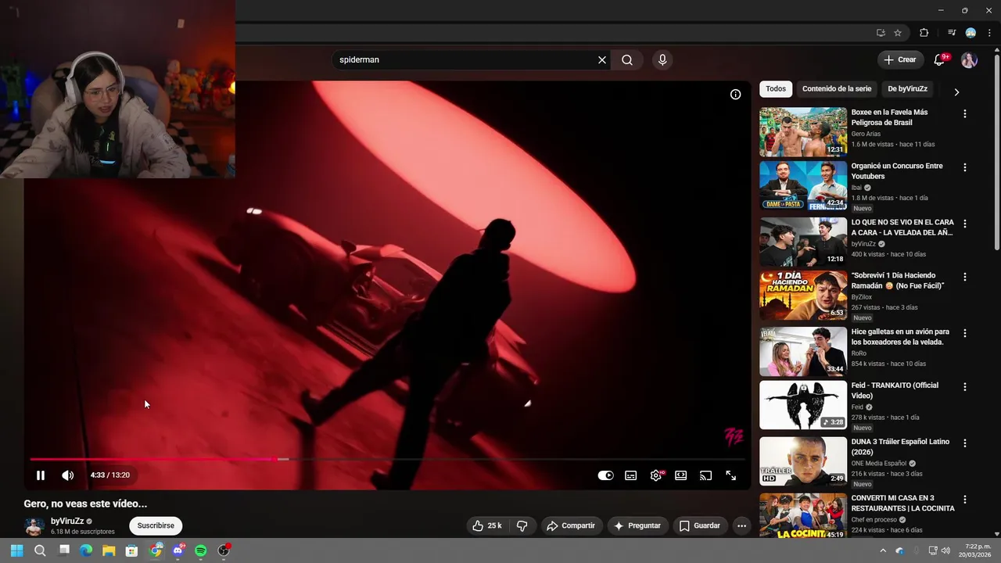Open options for Feid TRANKAITO video
Screen dimensions: 1001x563
[x=964, y=387]
